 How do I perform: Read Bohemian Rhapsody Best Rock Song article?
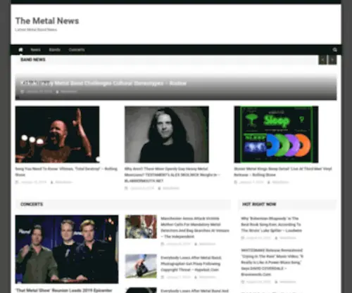click(x=272, y=224)
